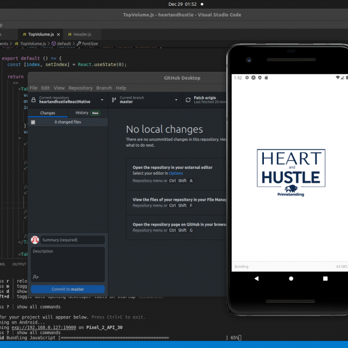Tap the Android emulator recents square button
The width and height of the screenshot is (348, 348).
pos(325,278)
